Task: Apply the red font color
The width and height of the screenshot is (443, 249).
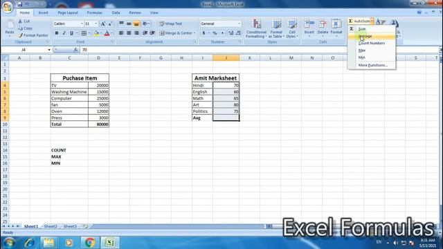Action: pos(107,33)
